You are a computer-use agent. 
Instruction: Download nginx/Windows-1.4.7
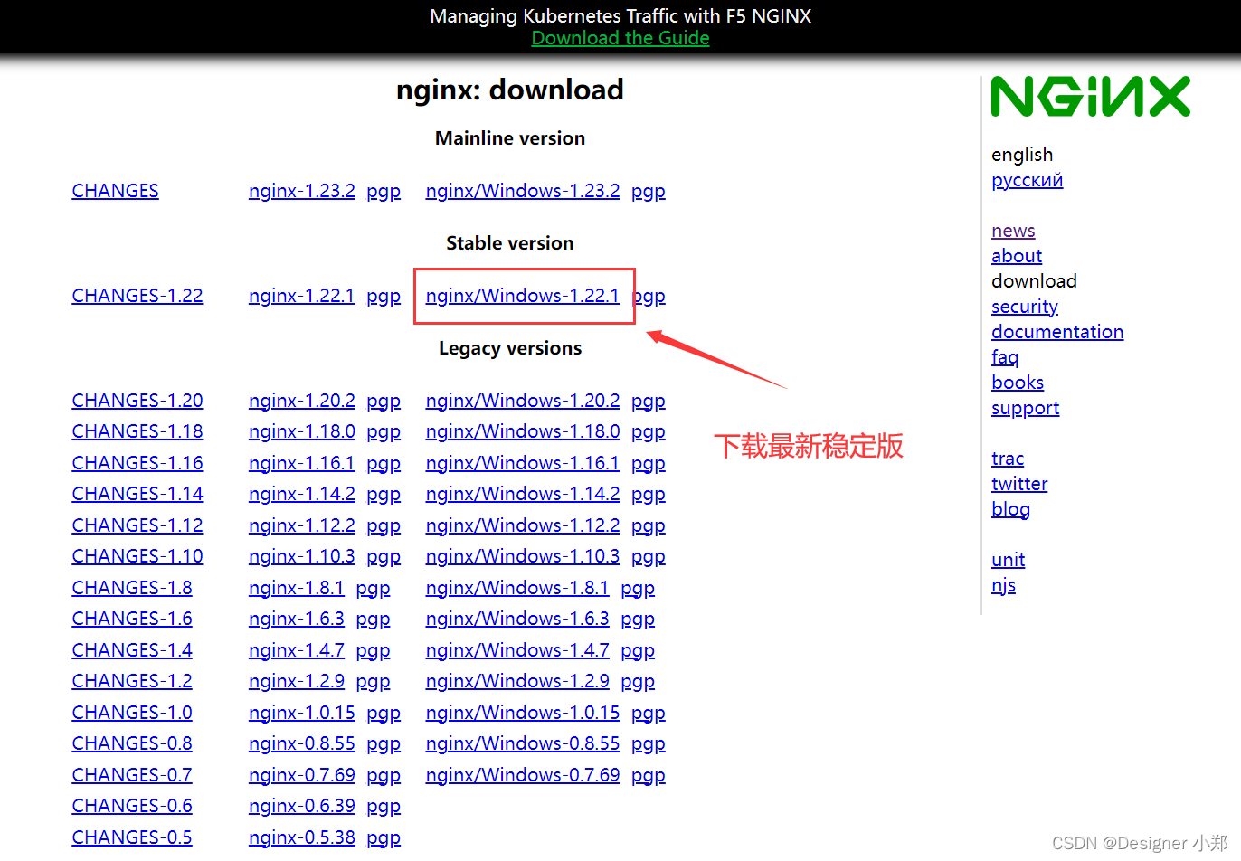(517, 650)
